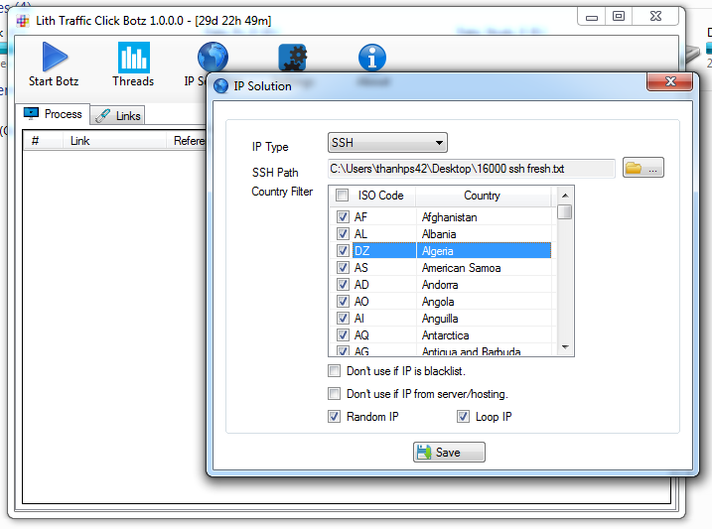This screenshot has height=529, width=712.
Task: Click the Lith Traffic Click Botz app icon
Action: 23,21
